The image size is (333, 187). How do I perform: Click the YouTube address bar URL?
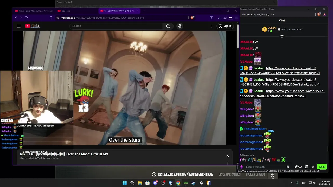[x=103, y=18]
